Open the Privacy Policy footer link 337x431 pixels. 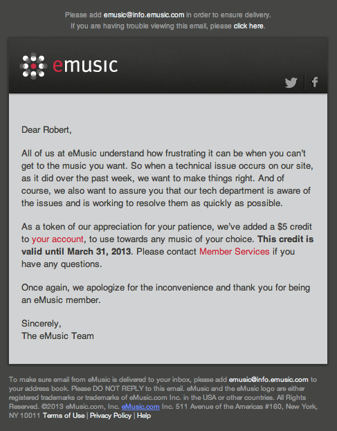111,415
